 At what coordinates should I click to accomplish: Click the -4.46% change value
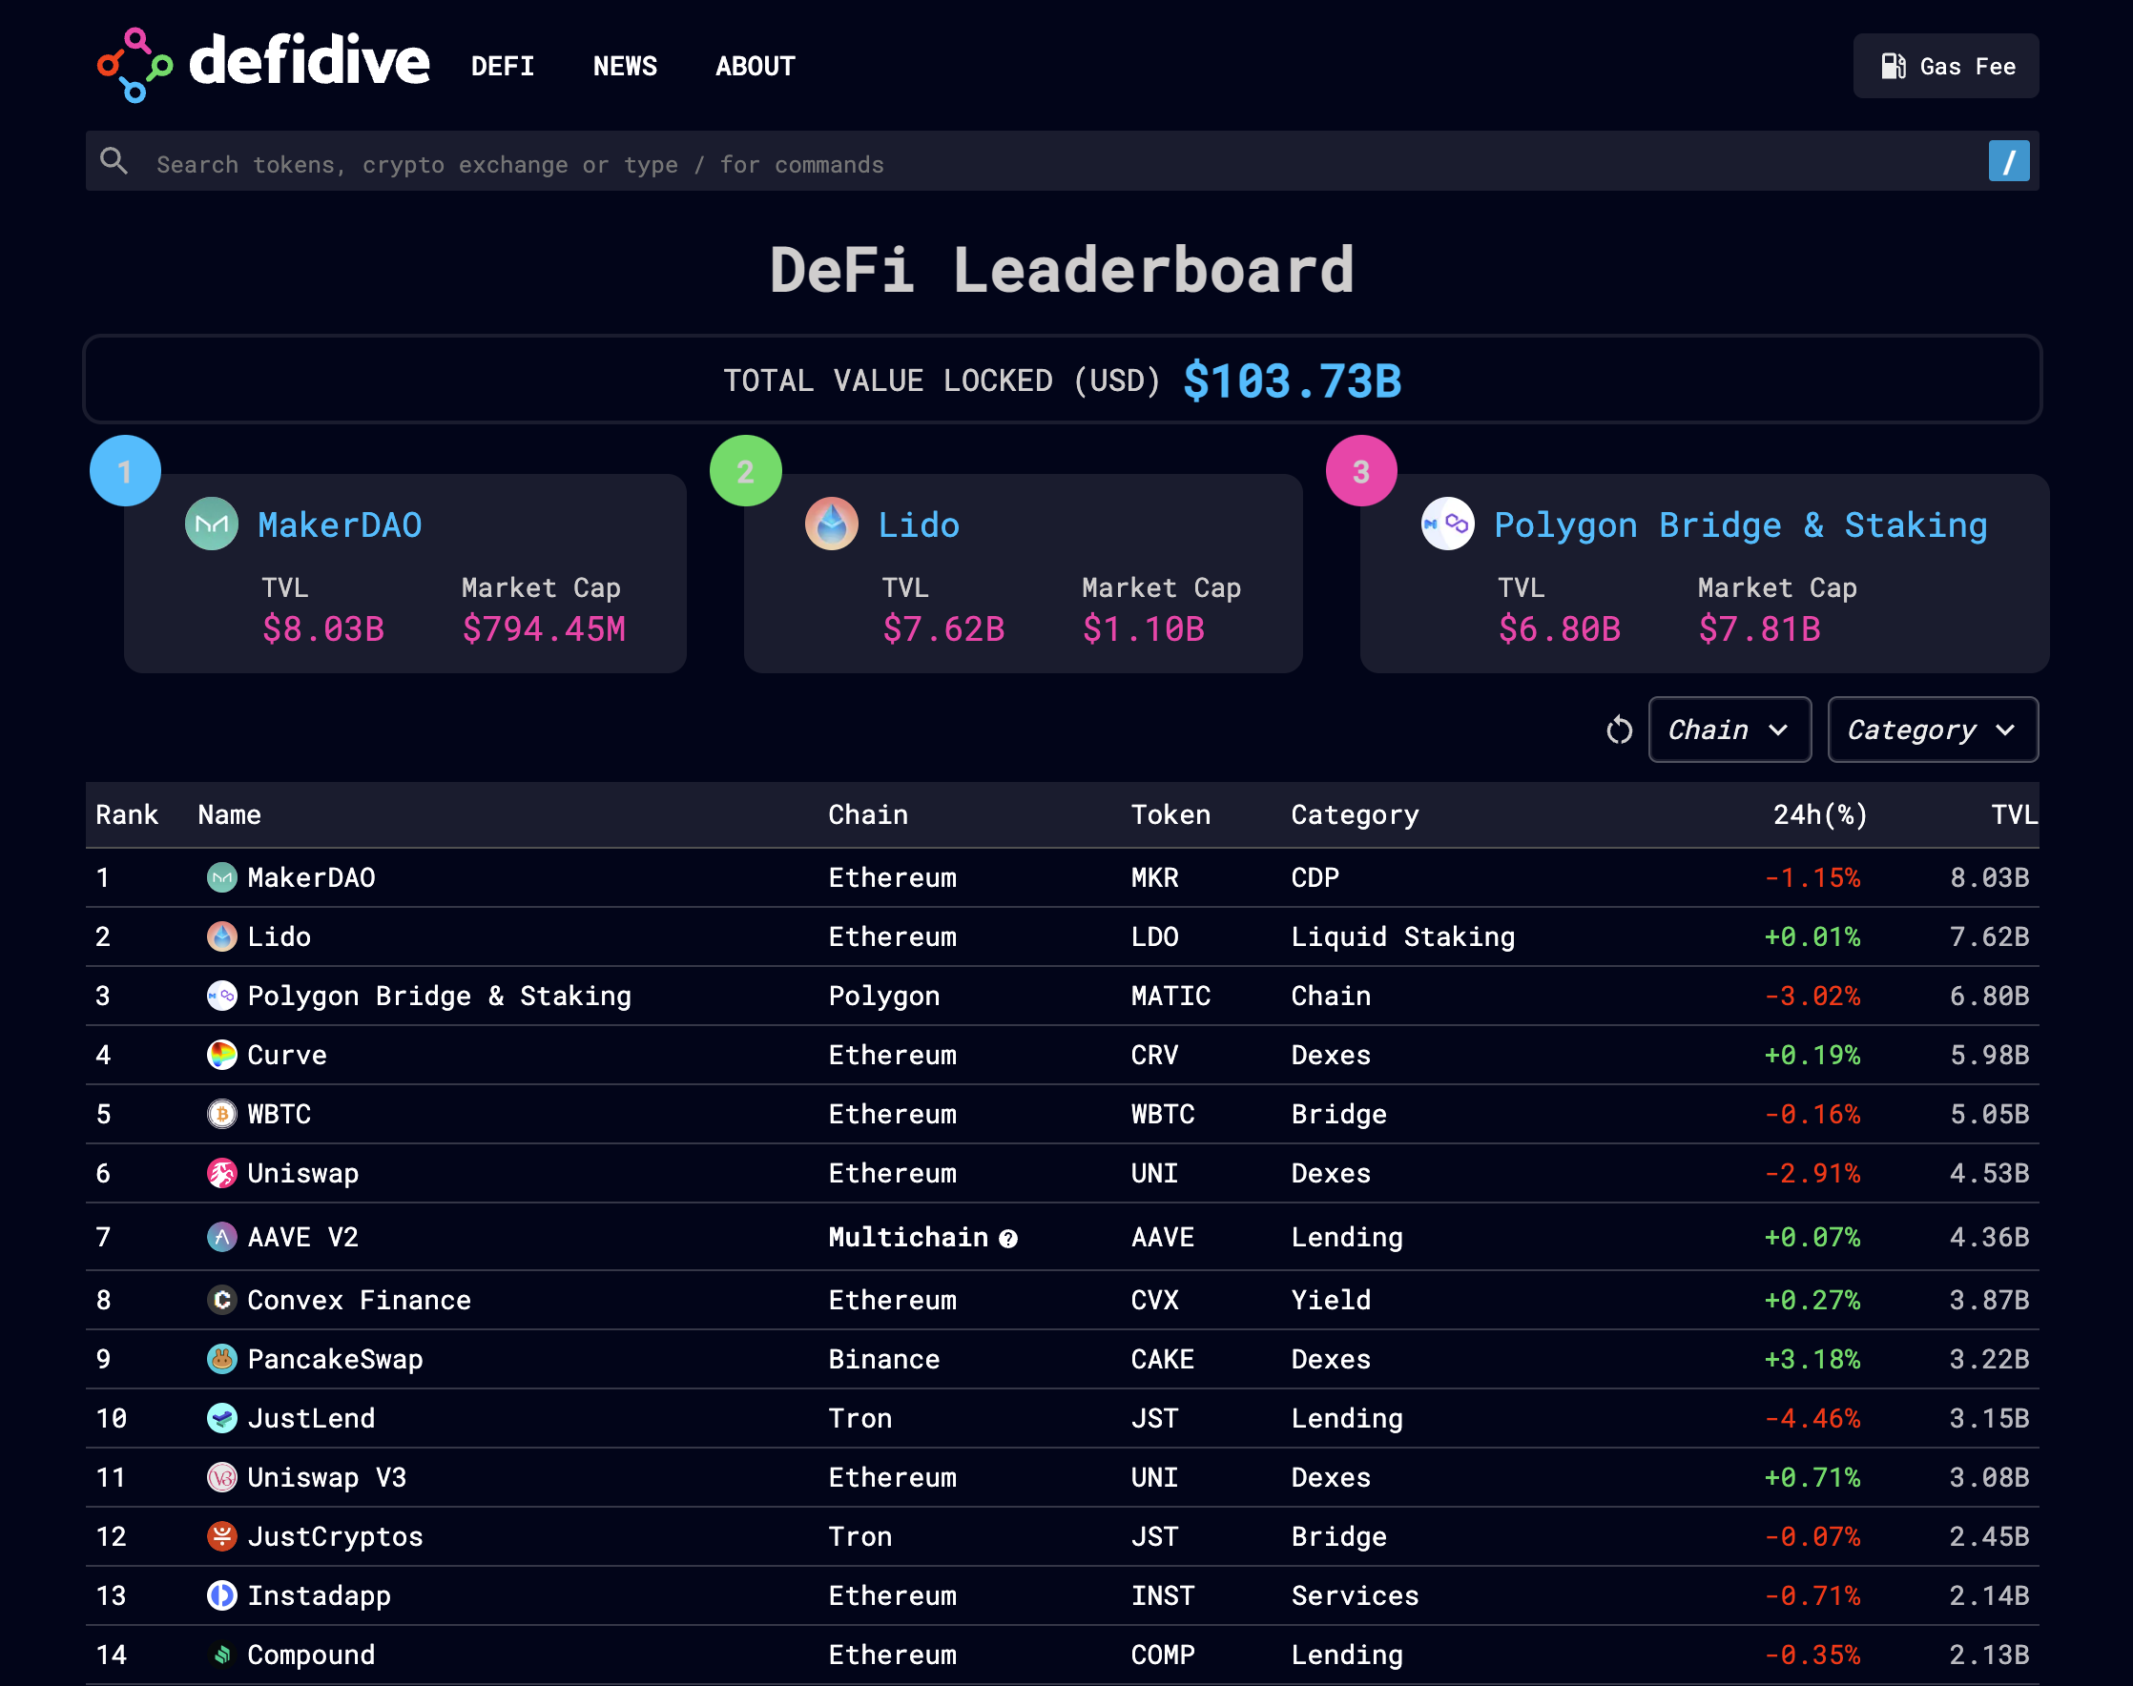[x=1812, y=1418]
